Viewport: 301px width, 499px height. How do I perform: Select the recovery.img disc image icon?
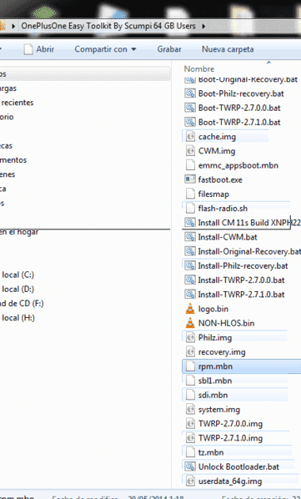pyautogui.click(x=190, y=351)
